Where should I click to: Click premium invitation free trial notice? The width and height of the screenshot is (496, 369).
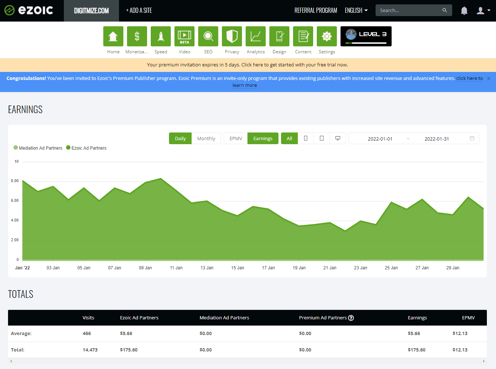tap(247, 65)
